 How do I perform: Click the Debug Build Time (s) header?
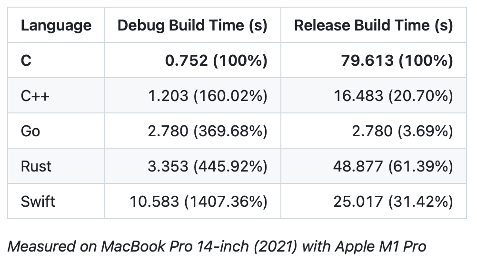click(192, 25)
